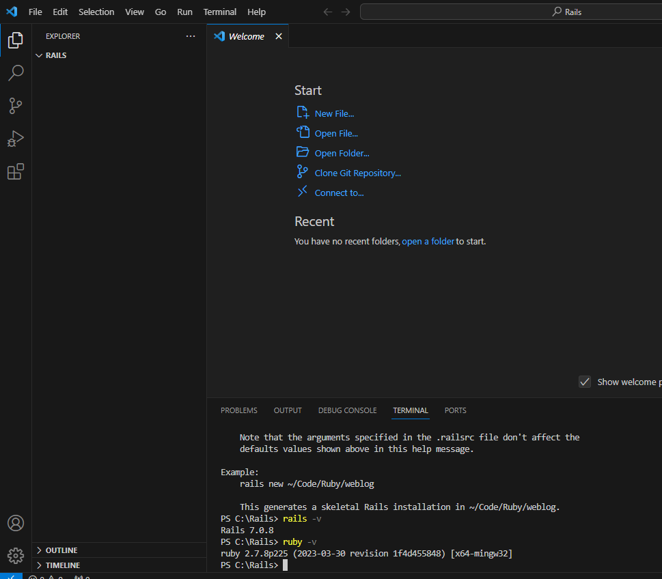
Task: Open the Manage gear icon
Action: tap(16, 555)
